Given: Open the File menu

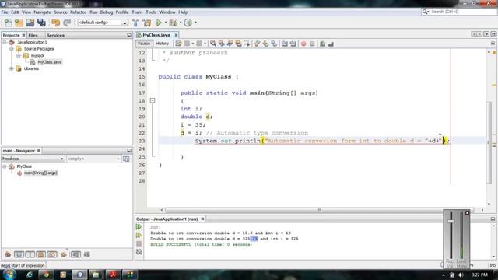Looking at the screenshot, I should tap(5, 12).
